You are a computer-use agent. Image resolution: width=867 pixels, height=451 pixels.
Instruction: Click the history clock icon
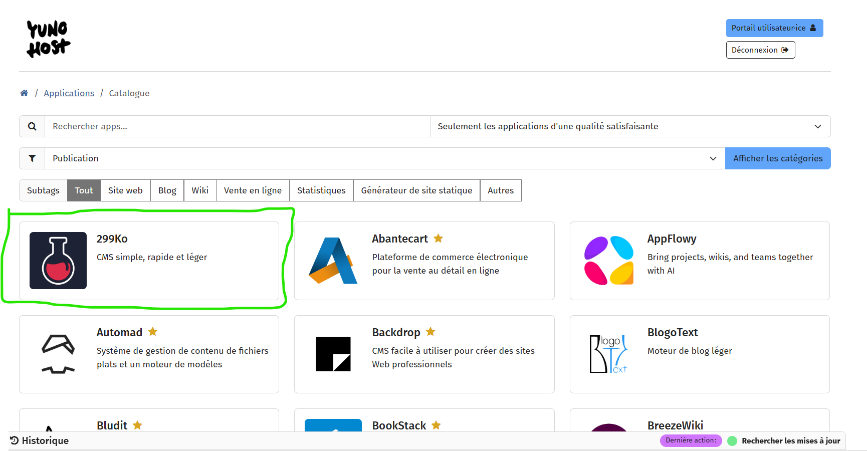coord(15,440)
